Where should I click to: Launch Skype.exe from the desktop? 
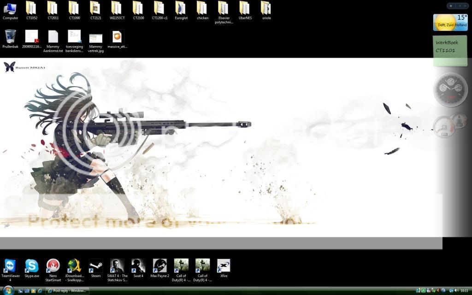32,267
